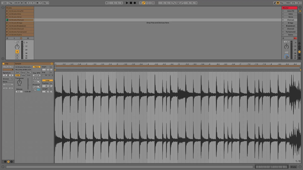Enable Draw Mode with the pencil icon
This screenshot has height=170, width=303.
pos(275,3)
